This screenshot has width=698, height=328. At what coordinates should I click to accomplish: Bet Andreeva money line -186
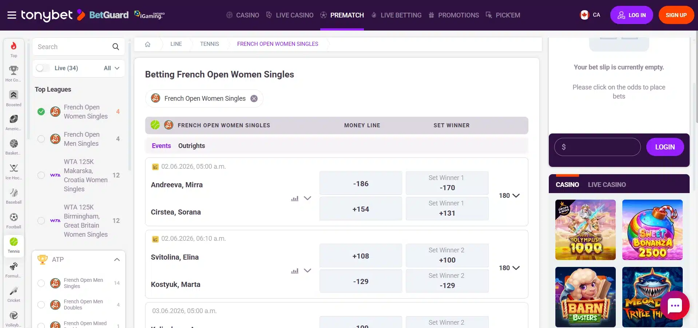point(361,184)
